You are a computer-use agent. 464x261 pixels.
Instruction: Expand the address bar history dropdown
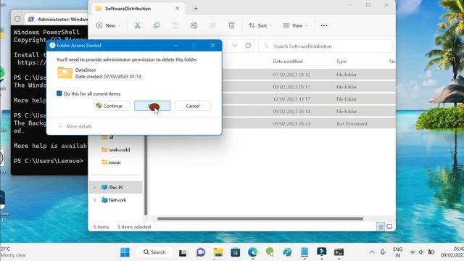tap(235, 46)
